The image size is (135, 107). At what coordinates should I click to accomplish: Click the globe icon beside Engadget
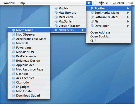[13, 87]
